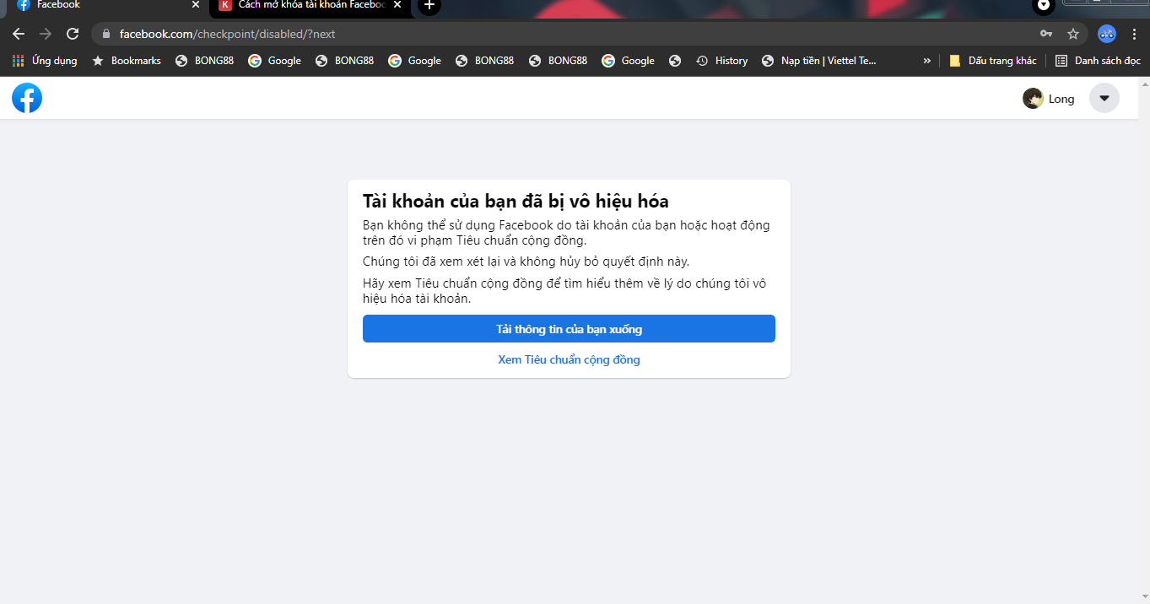1150x604 pixels.
Task: Click the Facebook logo on the page
Action: pos(27,98)
